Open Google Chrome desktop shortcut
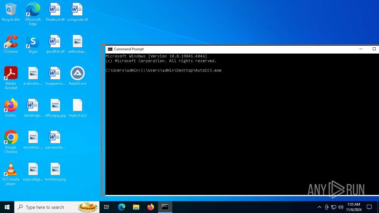379x213 pixels. [x=11, y=142]
